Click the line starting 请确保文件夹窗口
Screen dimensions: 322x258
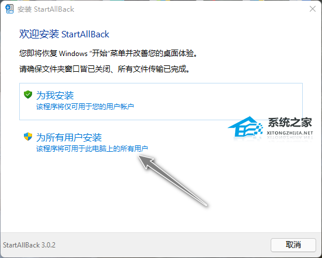click(104, 69)
